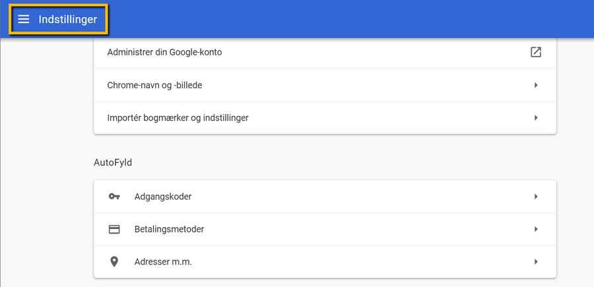The width and height of the screenshot is (594, 287).
Task: Open the Adresser m.m. settings row
Action: [325, 262]
